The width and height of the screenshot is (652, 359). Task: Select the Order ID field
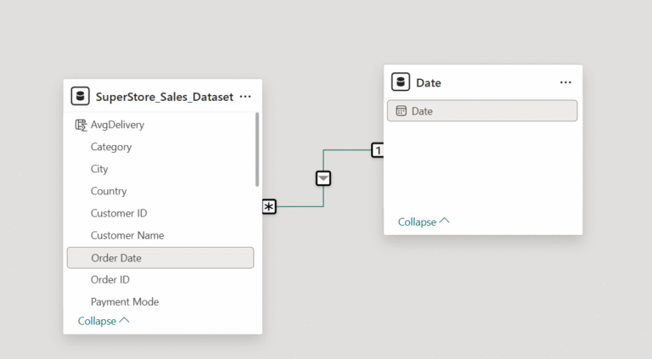click(160, 279)
